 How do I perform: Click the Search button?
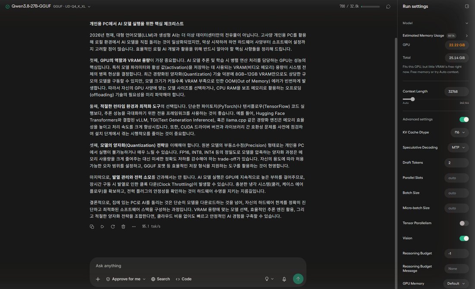(x=161, y=279)
